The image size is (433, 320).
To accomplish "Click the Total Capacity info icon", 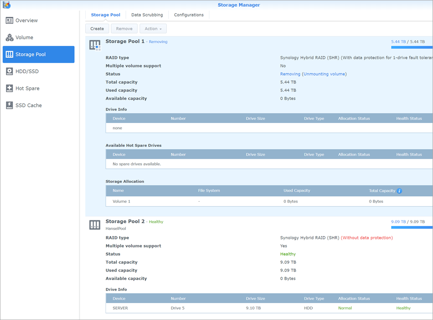I will click(x=399, y=191).
